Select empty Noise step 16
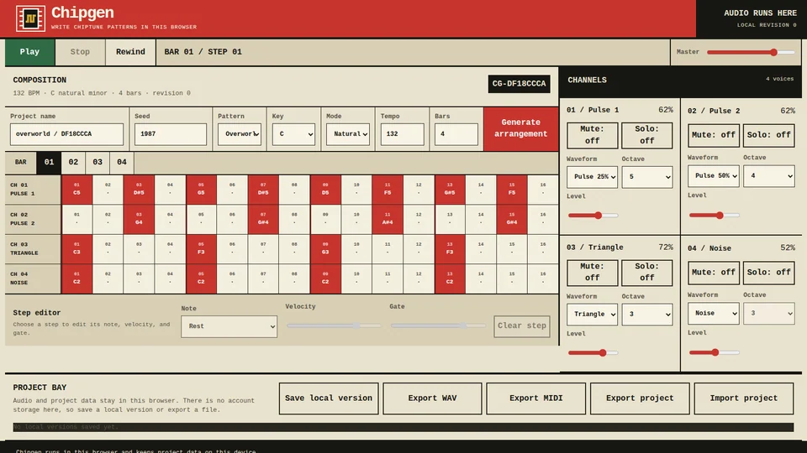Image resolution: width=807 pixels, height=453 pixels. [543, 279]
